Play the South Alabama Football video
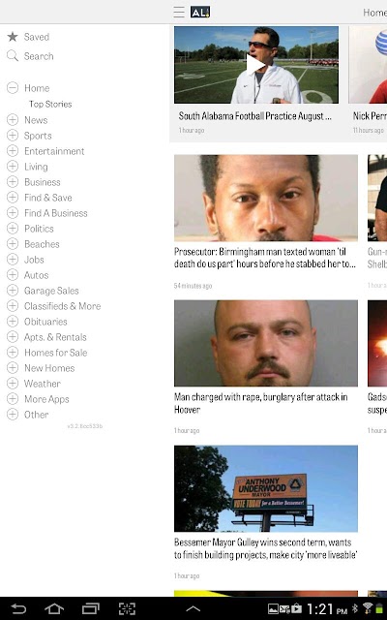Viewport: 387px width, 620px height. 255,65
